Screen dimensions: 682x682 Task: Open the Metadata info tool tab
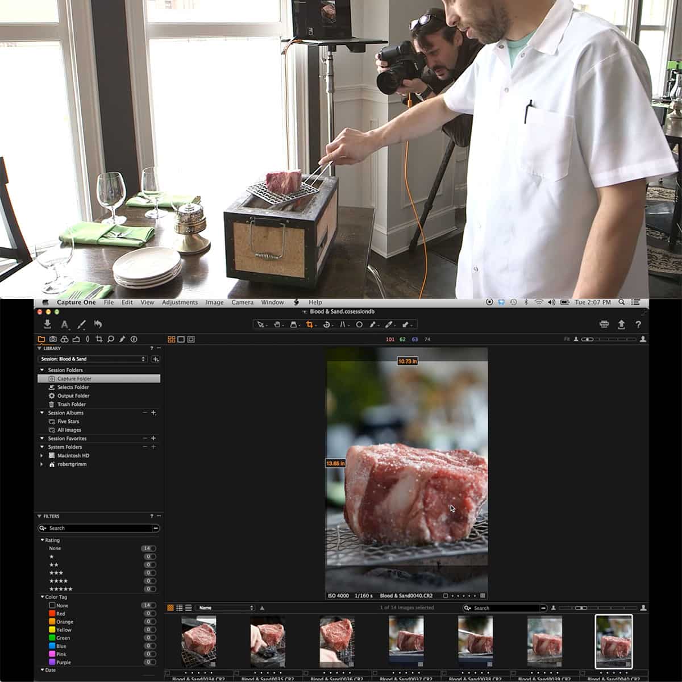(134, 339)
